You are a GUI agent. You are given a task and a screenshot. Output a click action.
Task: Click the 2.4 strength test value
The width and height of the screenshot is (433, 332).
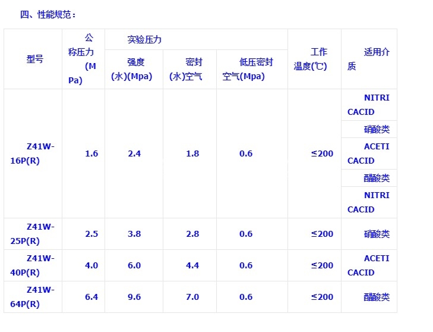point(134,154)
